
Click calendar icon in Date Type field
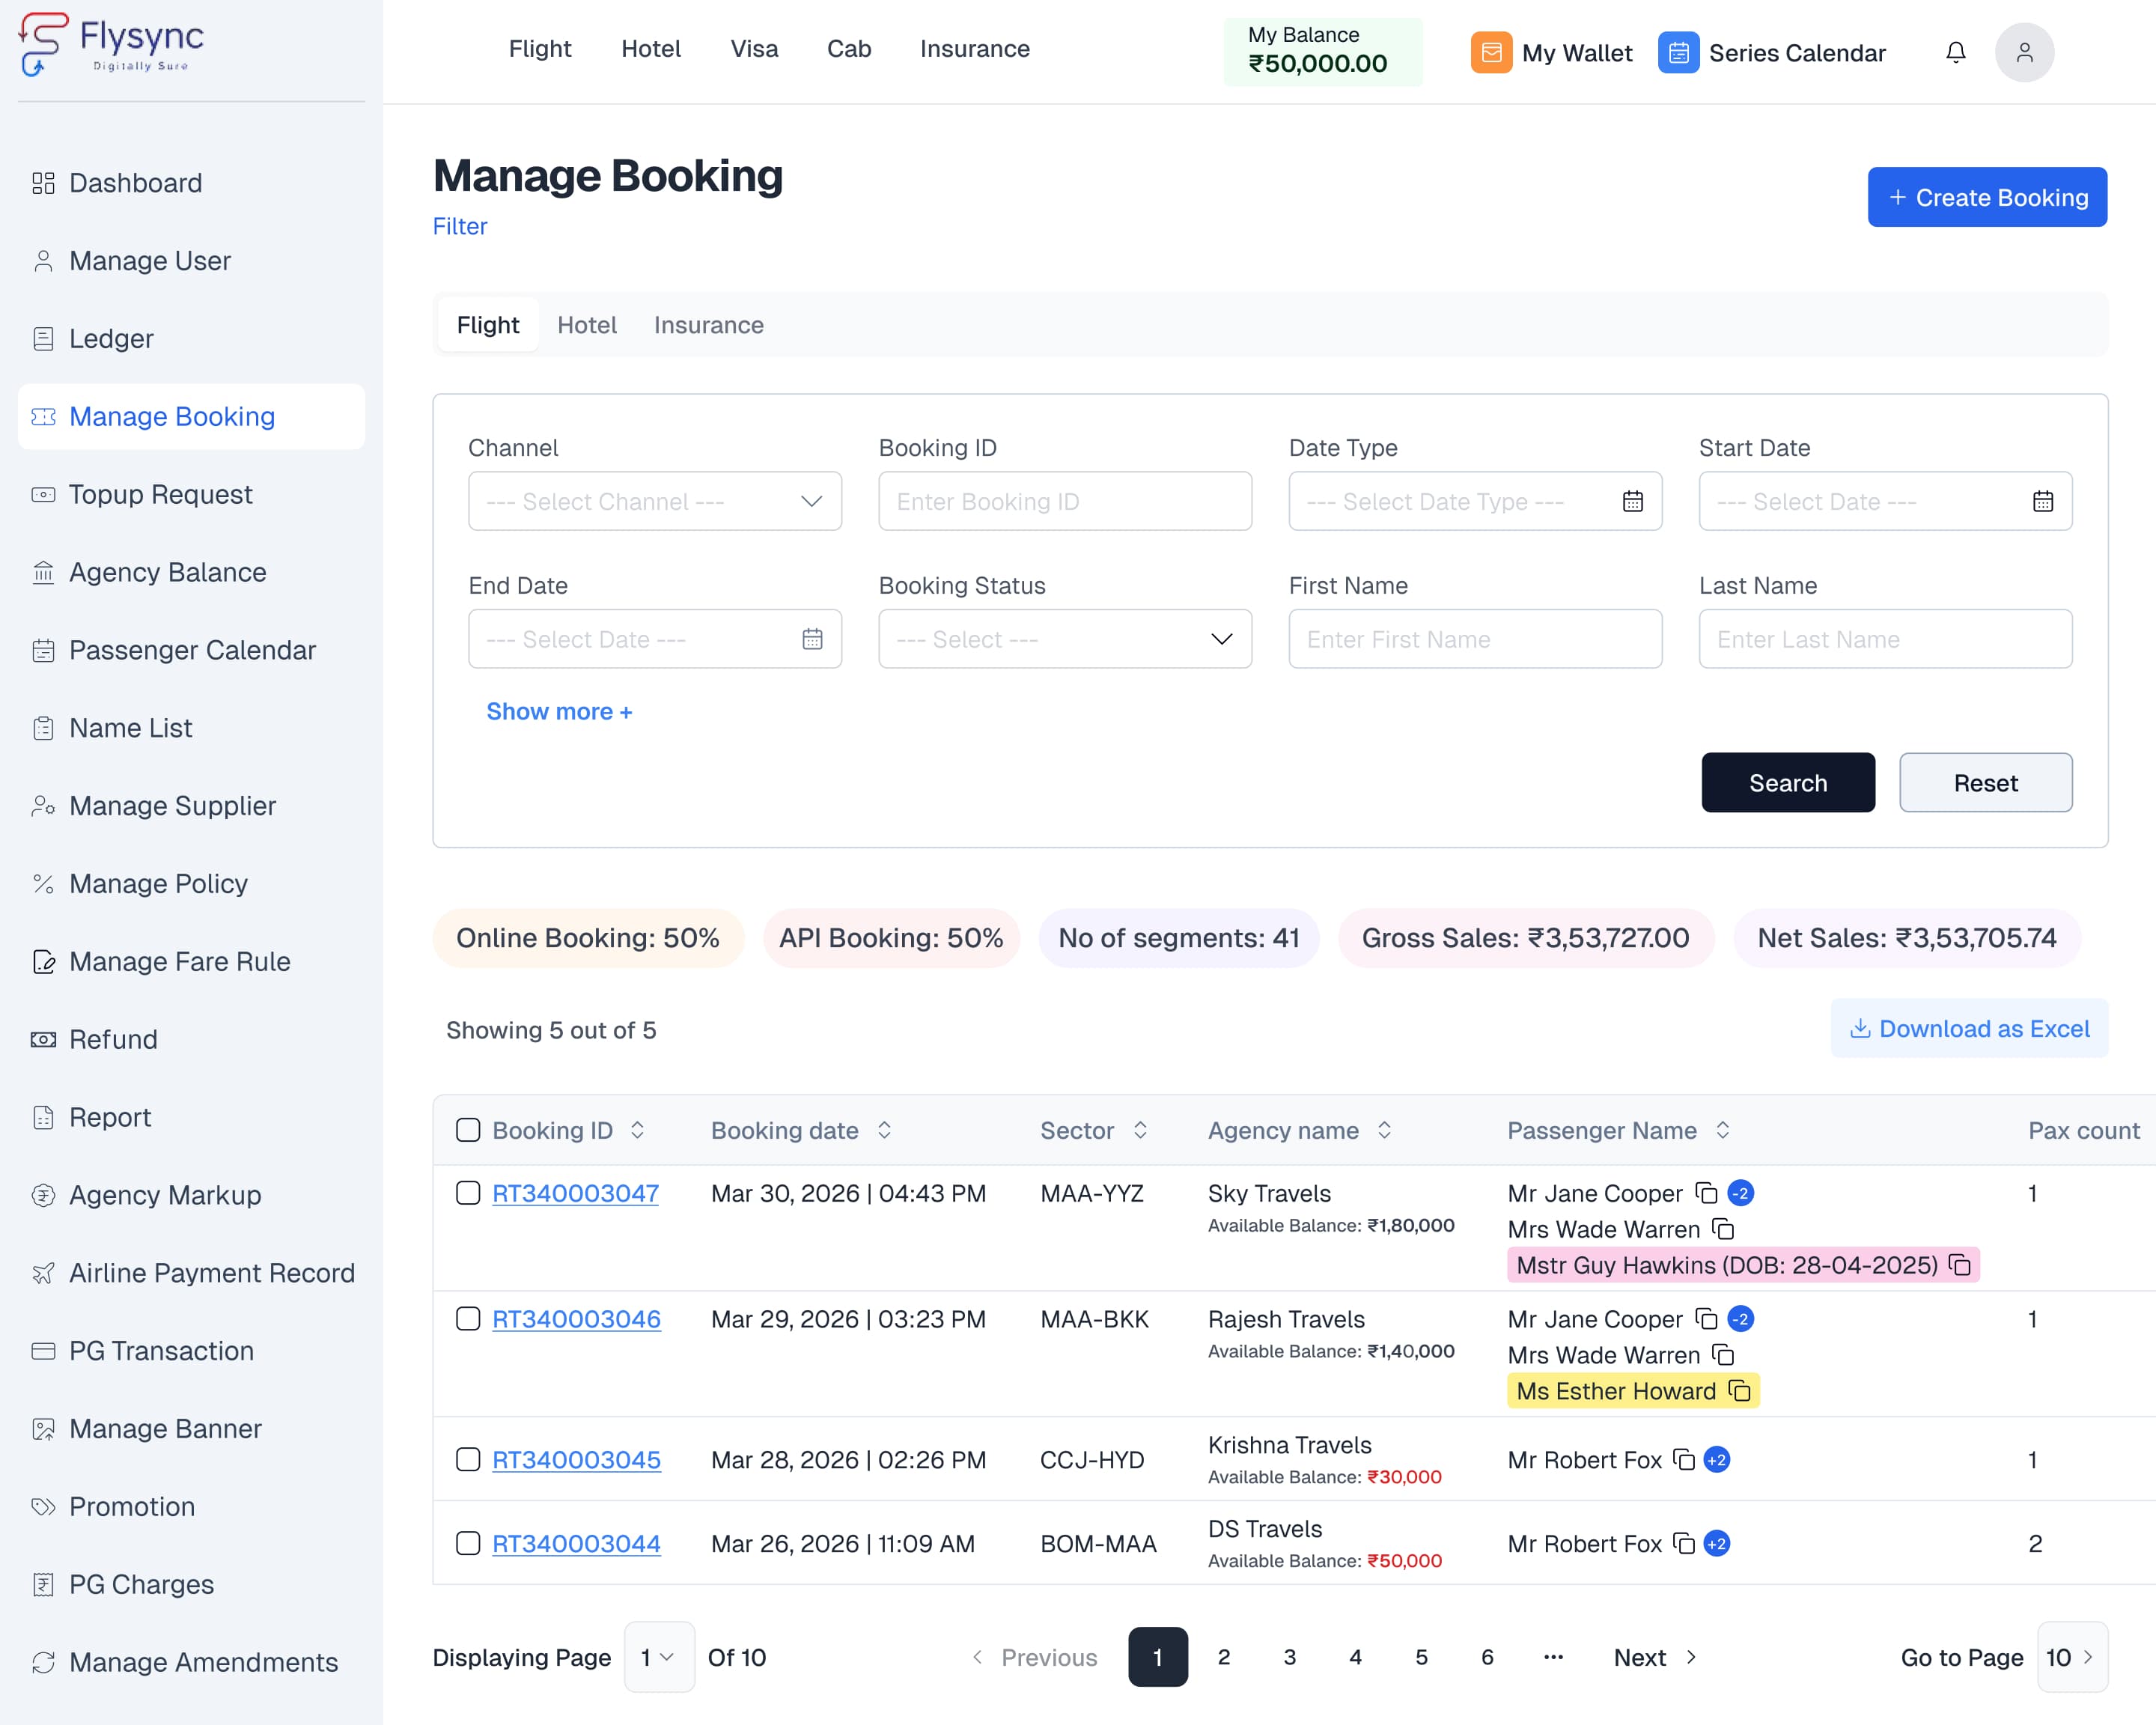pos(1632,501)
